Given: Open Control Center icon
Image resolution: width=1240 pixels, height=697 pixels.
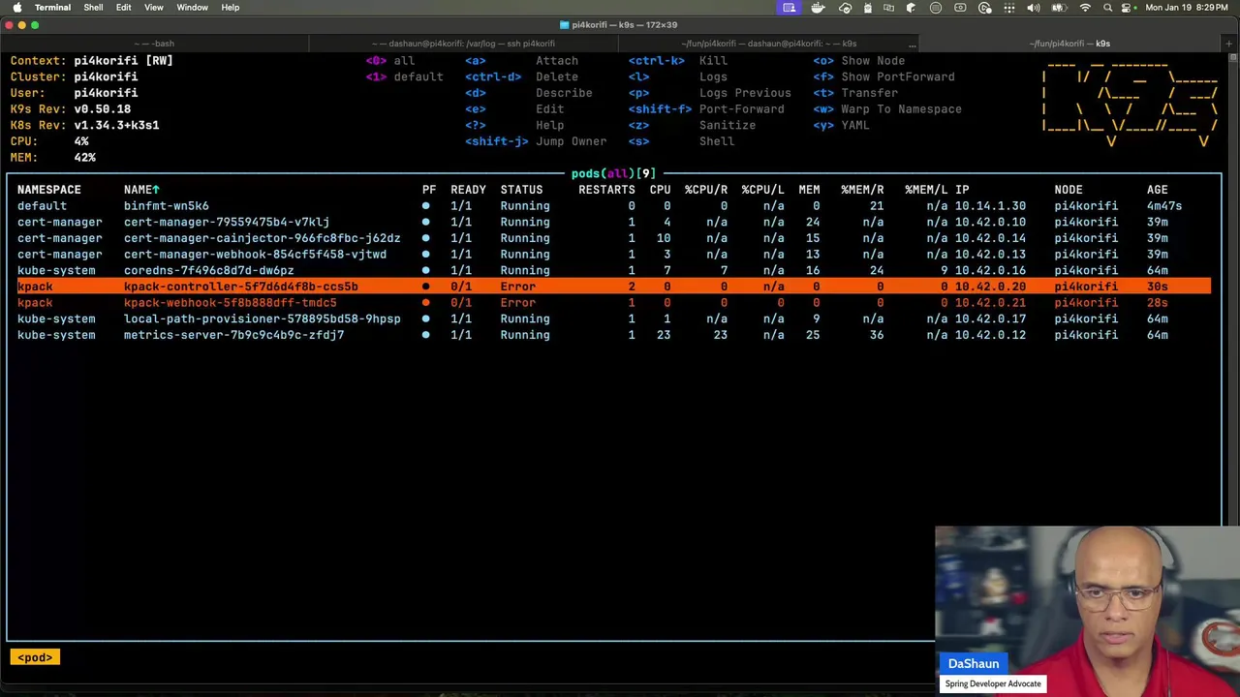Looking at the screenshot, I should (x=1128, y=8).
